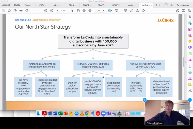193x129 pixels.
Task: Activate the hand pan tool
Action: pyautogui.click(x=78, y=11)
